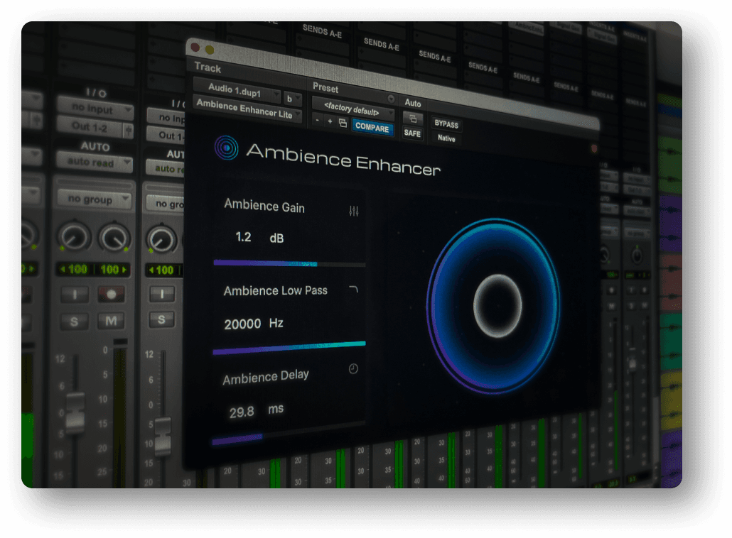
Task: Click the 'Track' section label in plug-in header
Action: (208, 67)
